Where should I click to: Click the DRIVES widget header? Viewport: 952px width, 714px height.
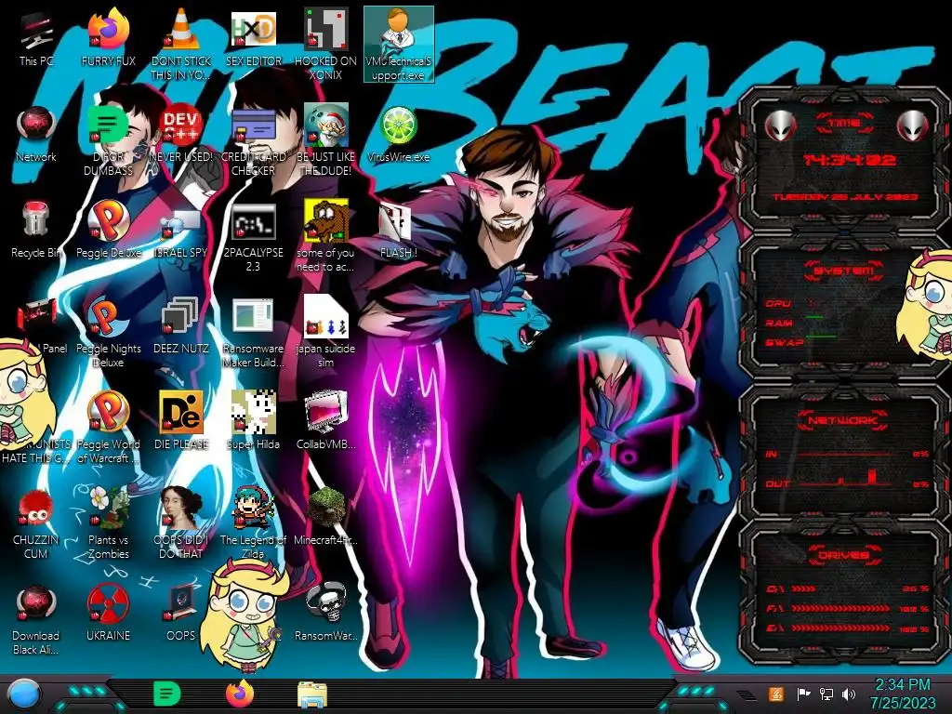(844, 554)
